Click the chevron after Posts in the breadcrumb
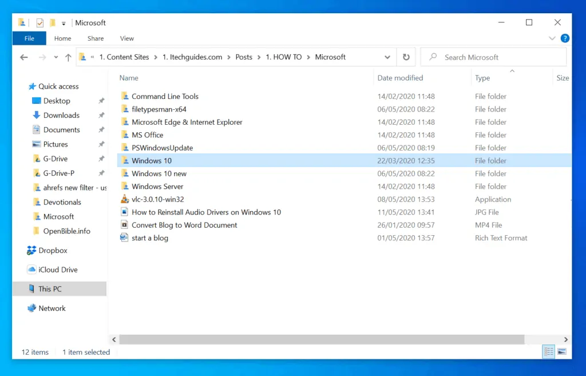Image resolution: width=586 pixels, height=376 pixels. tap(258, 57)
